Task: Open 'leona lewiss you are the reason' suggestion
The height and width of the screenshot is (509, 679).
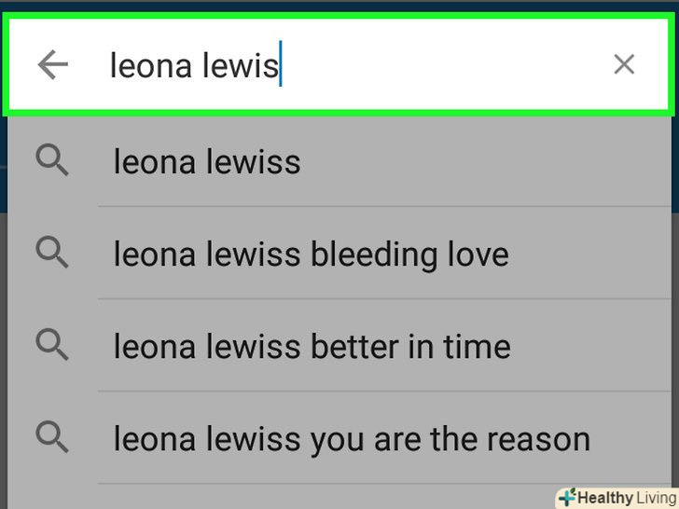Action: pos(352,438)
